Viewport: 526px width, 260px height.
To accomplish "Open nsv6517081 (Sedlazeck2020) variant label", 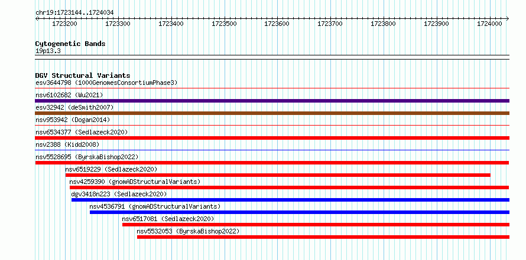I will [x=168, y=219].
